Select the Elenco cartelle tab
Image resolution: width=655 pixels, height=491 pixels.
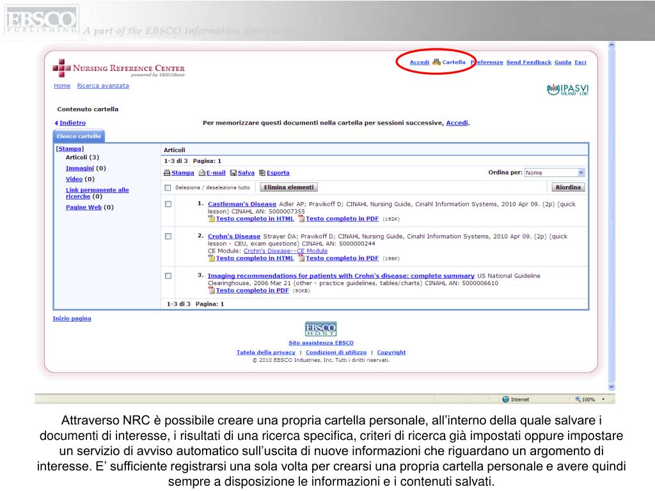pos(79,136)
